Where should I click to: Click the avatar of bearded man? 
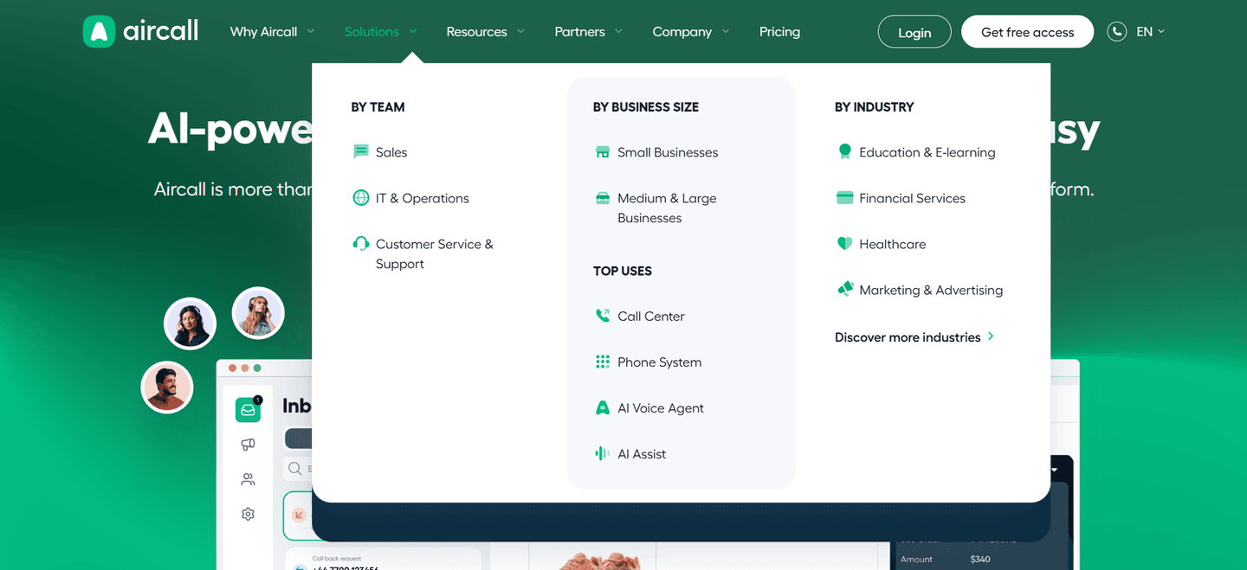click(167, 387)
